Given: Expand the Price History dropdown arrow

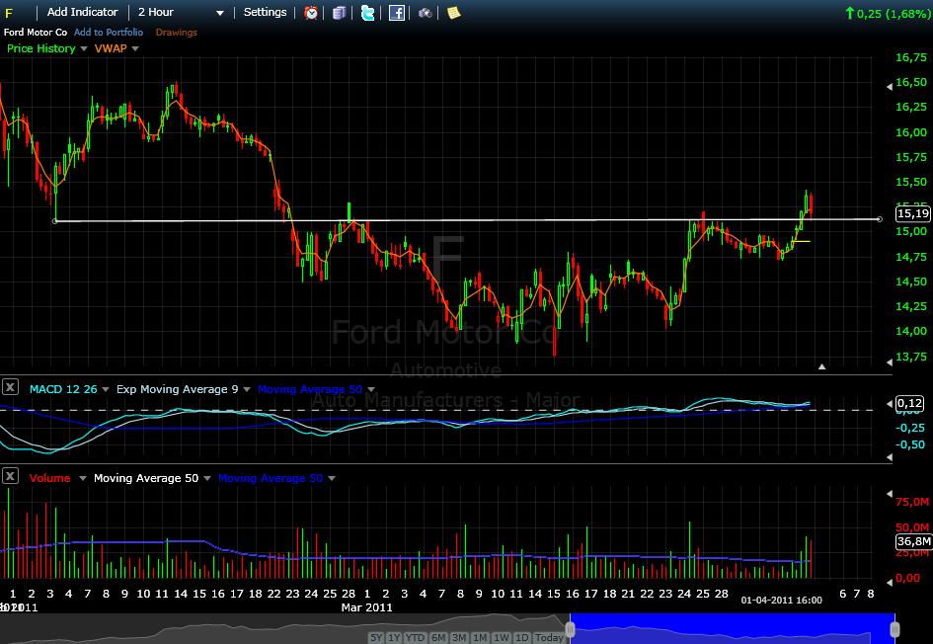Looking at the screenshot, I should point(83,48).
